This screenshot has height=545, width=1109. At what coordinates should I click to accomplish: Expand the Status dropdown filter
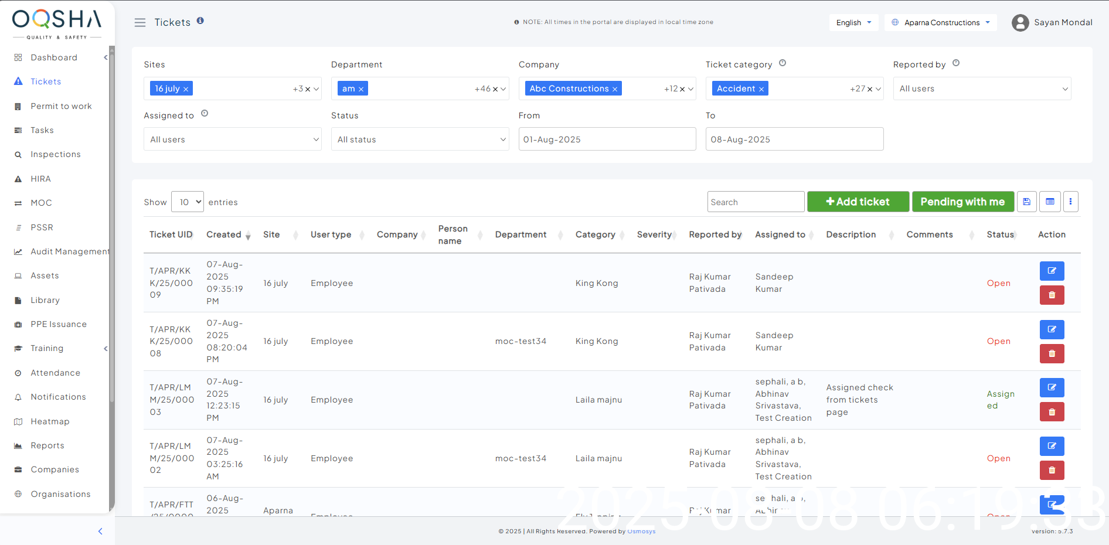tap(420, 139)
